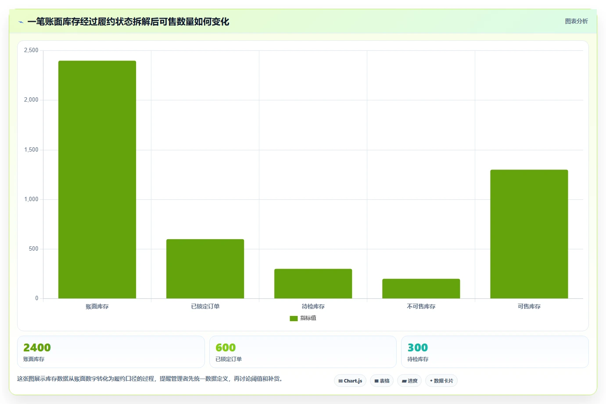Viewport: 606px width, 404px height.
Task: Select the 表格 tag chip
Action: pyautogui.click(x=382, y=381)
